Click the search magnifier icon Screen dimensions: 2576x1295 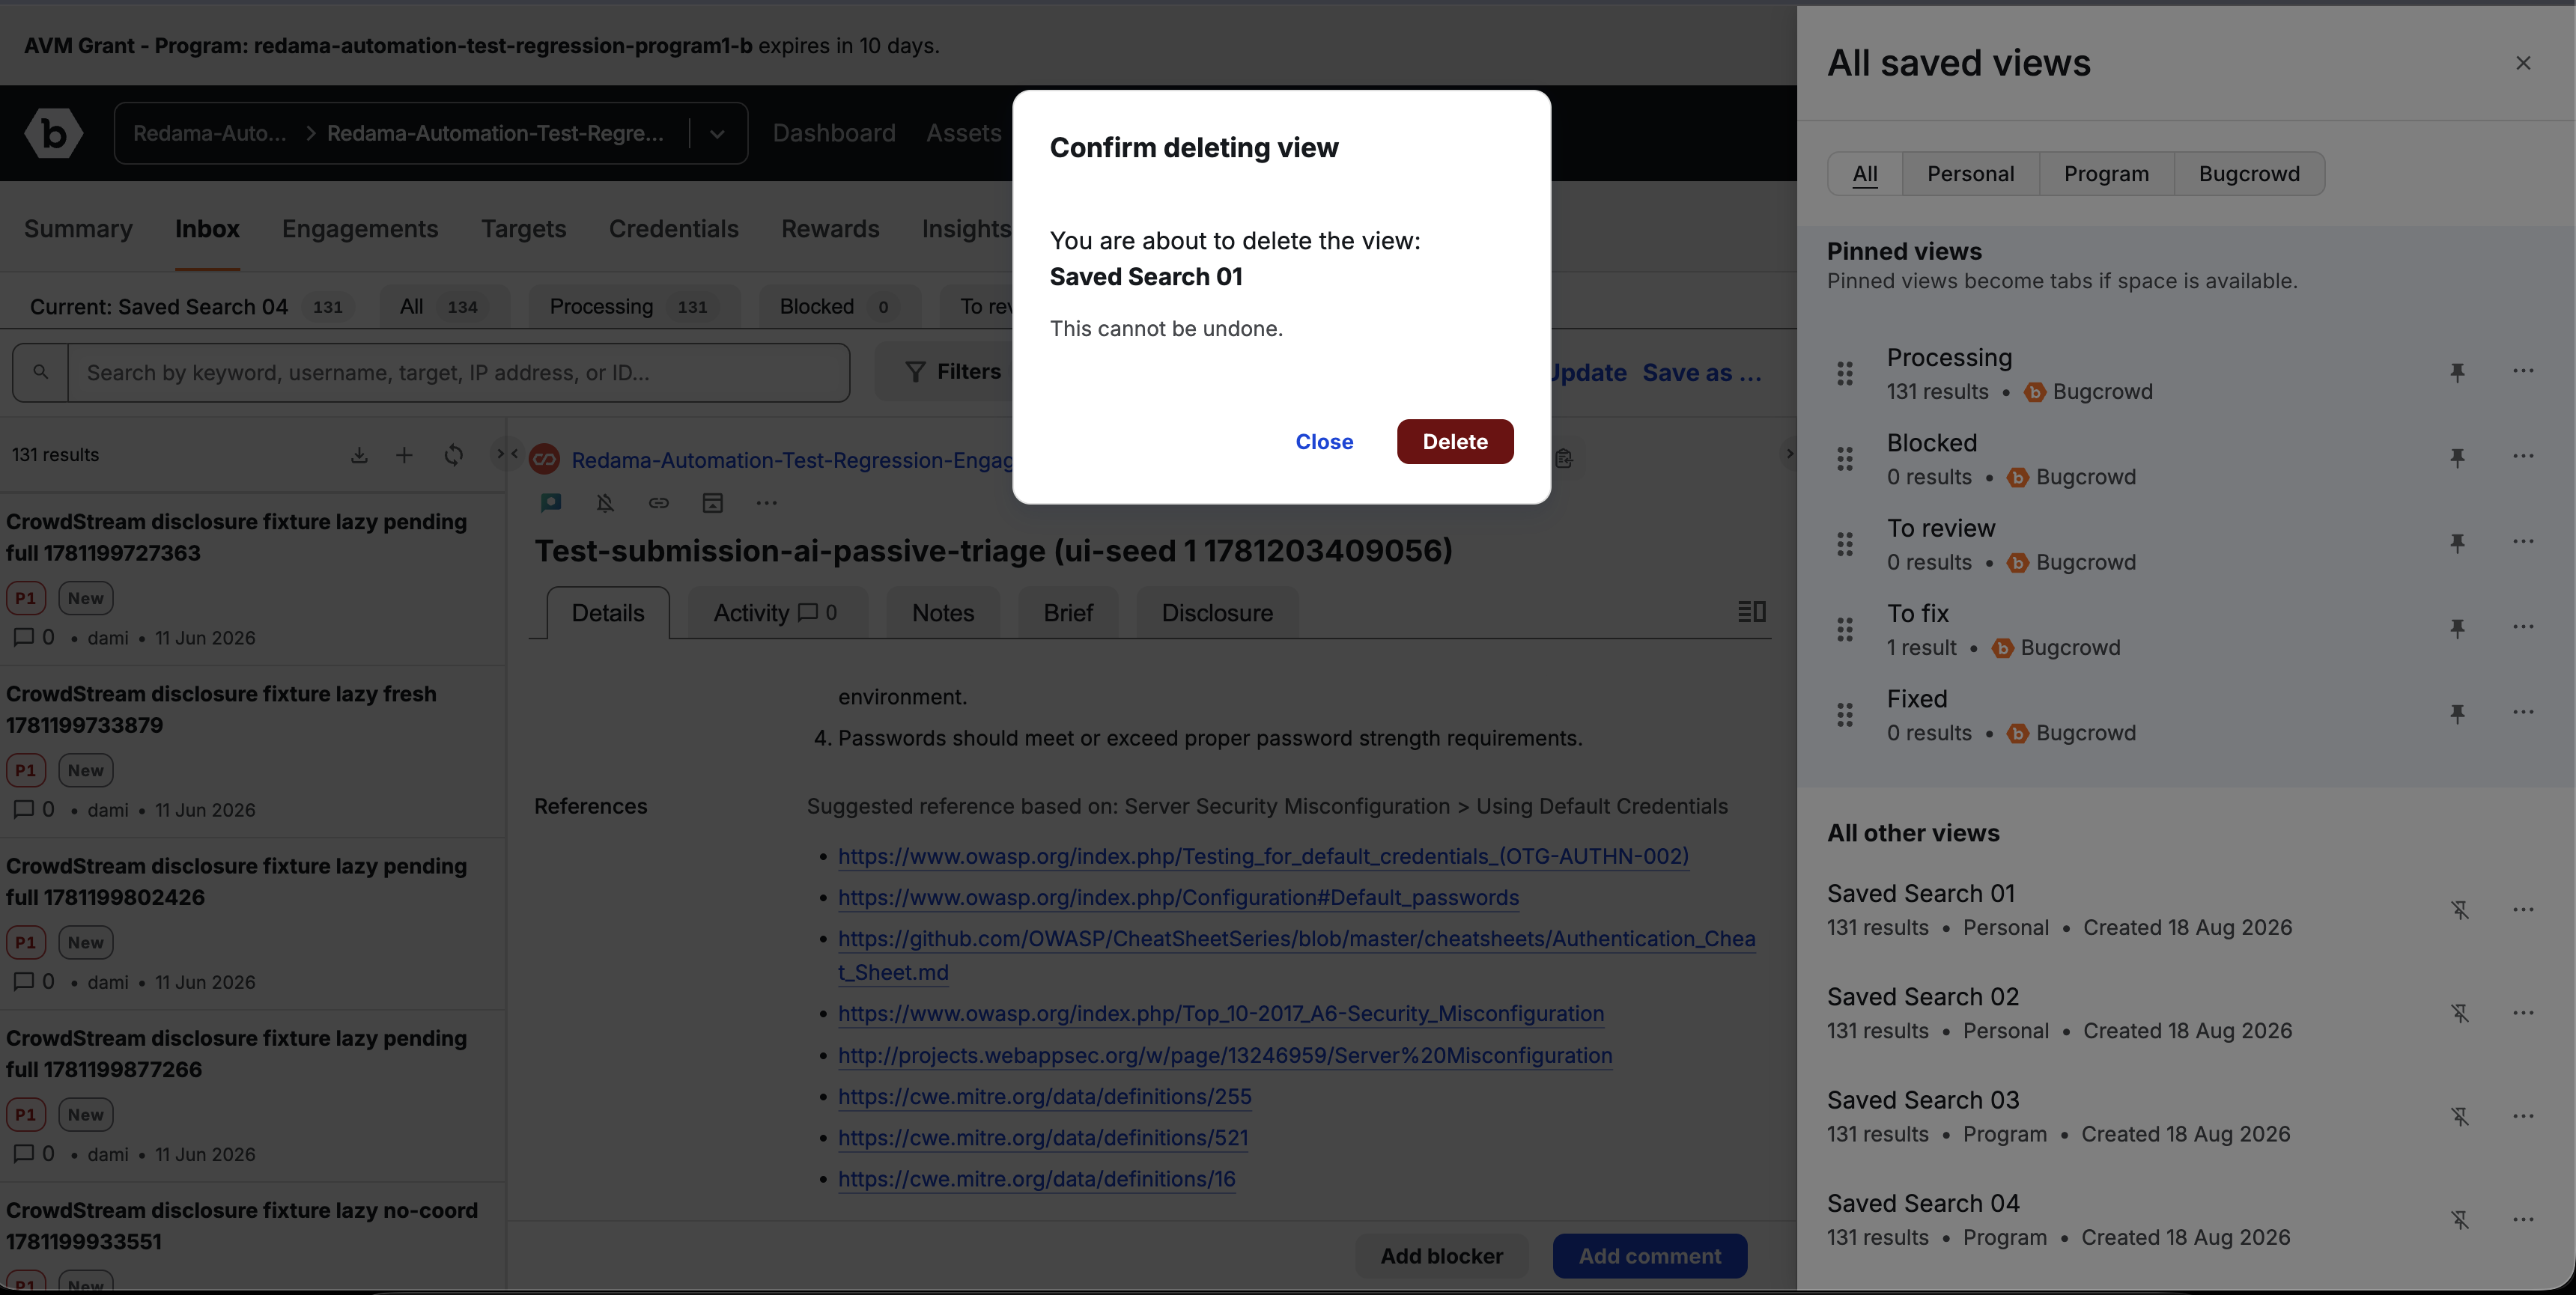(40, 372)
